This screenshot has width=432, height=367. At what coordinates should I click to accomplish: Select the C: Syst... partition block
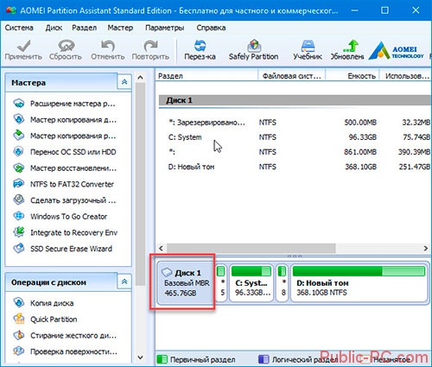[251, 282]
